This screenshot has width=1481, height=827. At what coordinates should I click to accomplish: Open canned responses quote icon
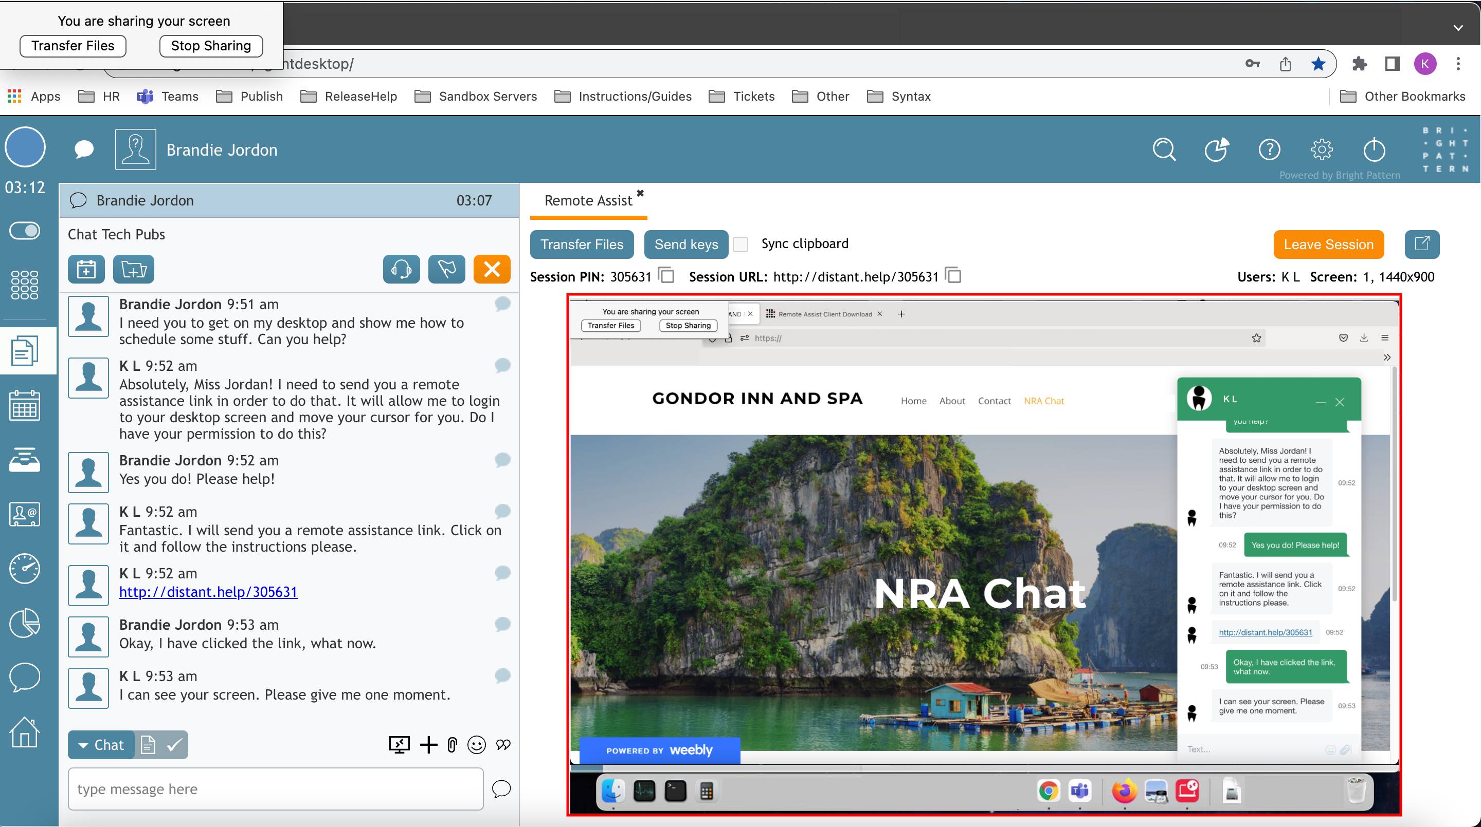[503, 745]
